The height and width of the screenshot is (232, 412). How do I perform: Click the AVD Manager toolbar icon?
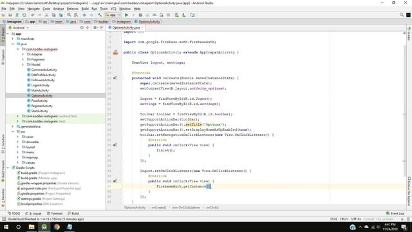coord(176,15)
